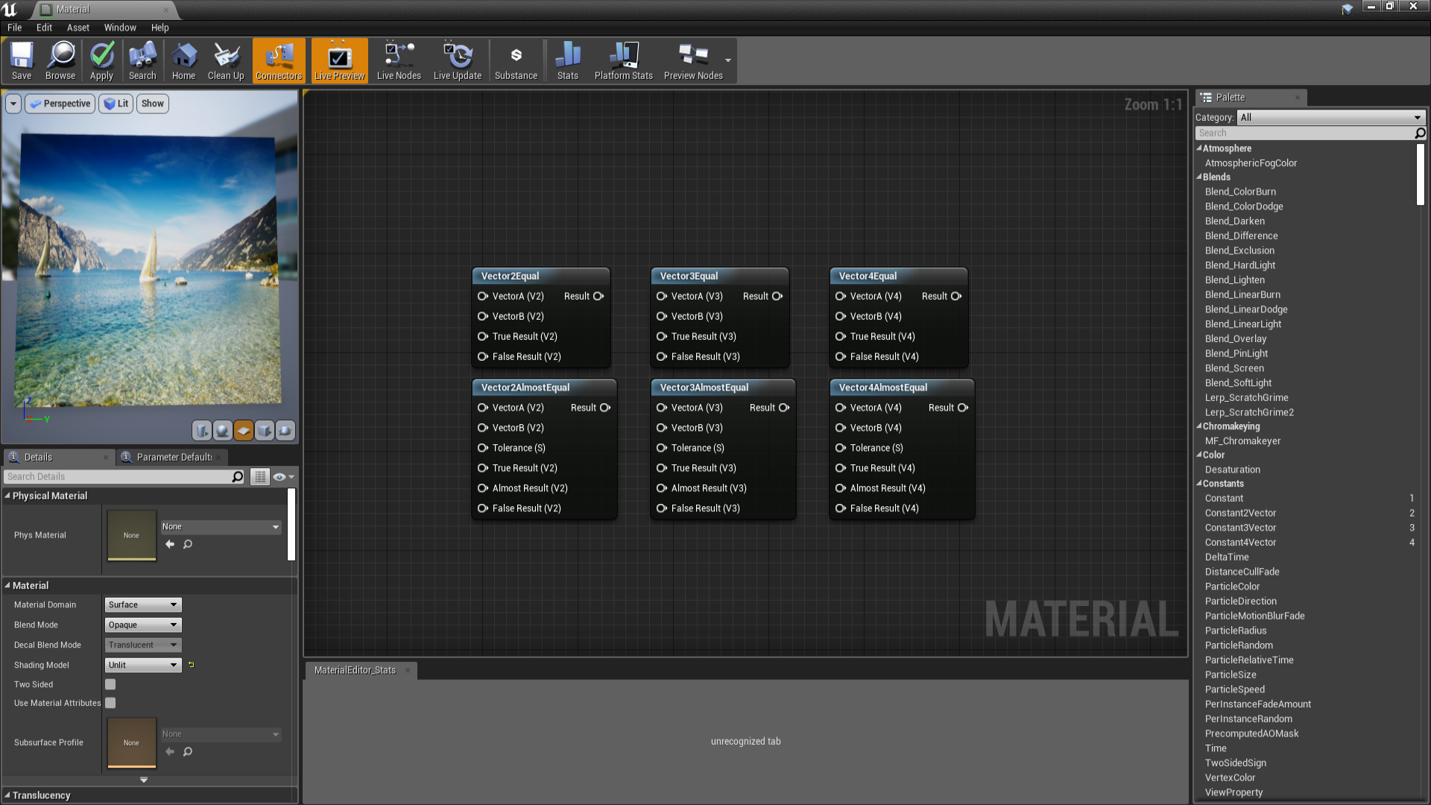Open the Blend Mode dropdown showing Opaque
1431x805 pixels.
point(142,625)
